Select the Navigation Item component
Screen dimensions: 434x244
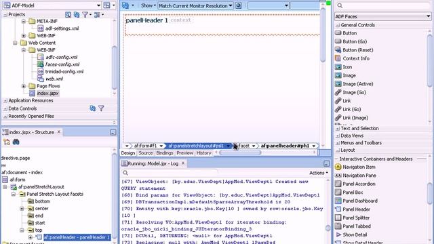pyautogui.click(x=359, y=167)
